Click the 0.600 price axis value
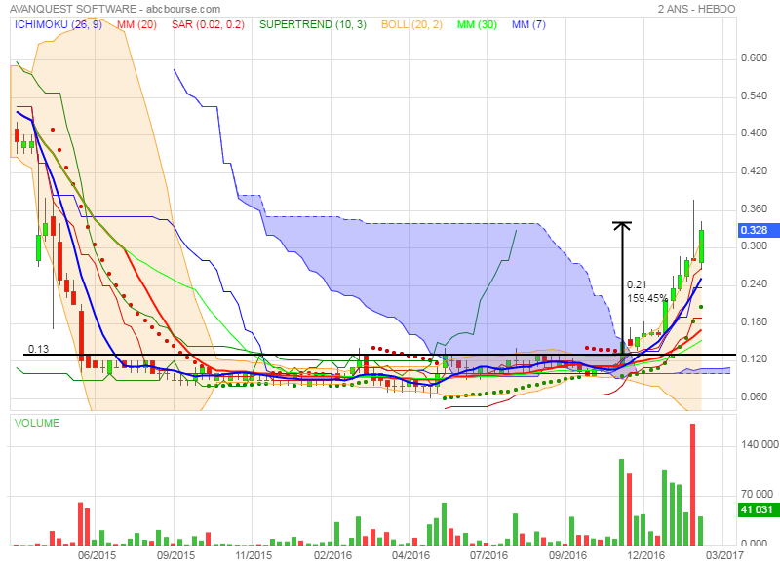Image resolution: width=780 pixels, height=565 pixels. (754, 57)
